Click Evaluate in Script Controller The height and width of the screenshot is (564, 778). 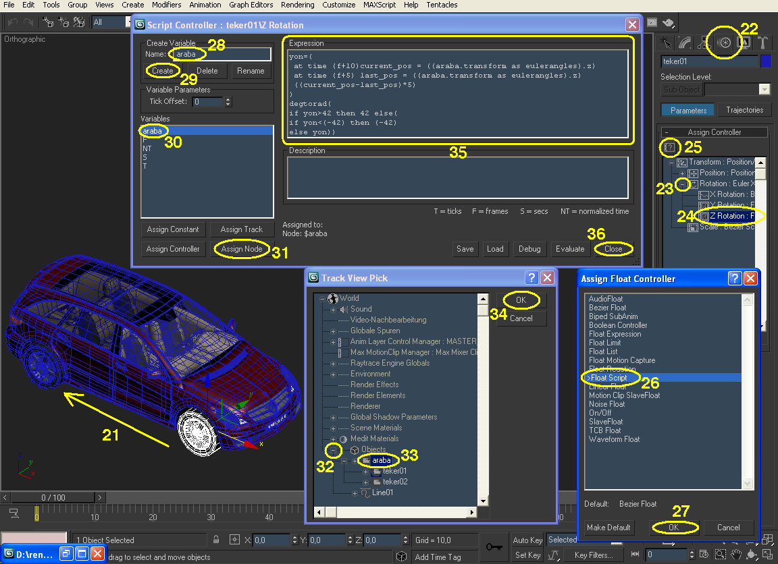point(570,249)
